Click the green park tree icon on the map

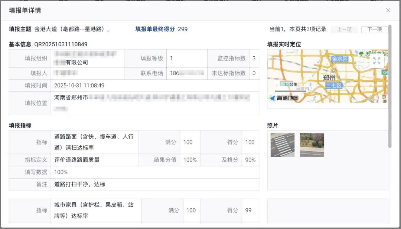[361, 54]
